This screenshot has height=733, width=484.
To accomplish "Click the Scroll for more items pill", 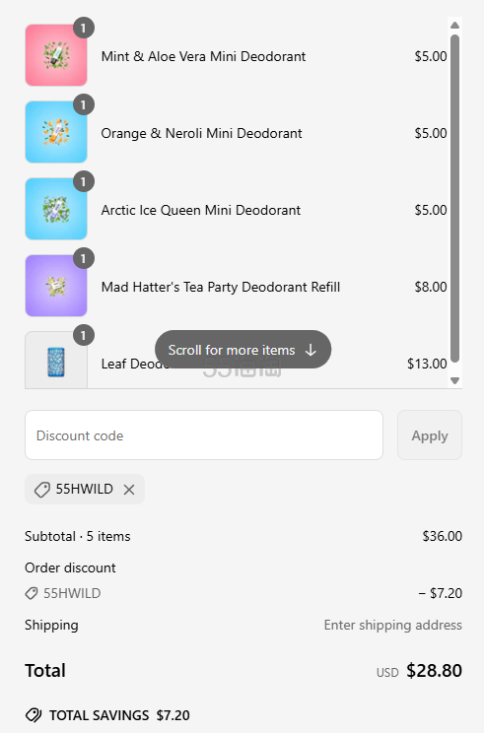I will coord(242,350).
